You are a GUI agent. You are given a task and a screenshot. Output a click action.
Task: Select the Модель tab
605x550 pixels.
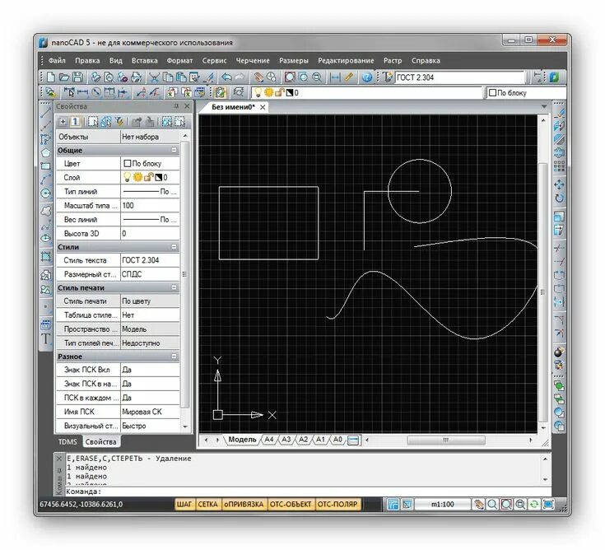click(242, 440)
